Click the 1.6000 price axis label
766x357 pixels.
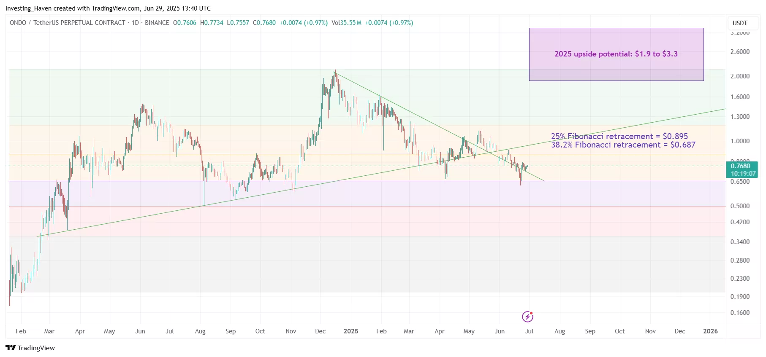click(740, 97)
